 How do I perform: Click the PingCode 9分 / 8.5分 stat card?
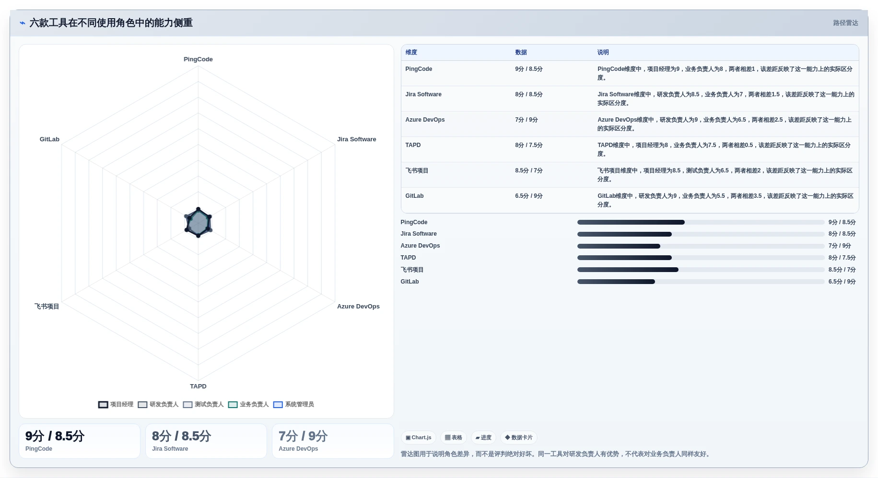click(80, 441)
